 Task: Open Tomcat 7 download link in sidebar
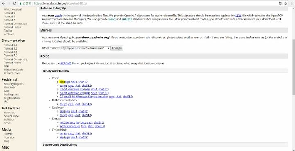tap(9, 20)
